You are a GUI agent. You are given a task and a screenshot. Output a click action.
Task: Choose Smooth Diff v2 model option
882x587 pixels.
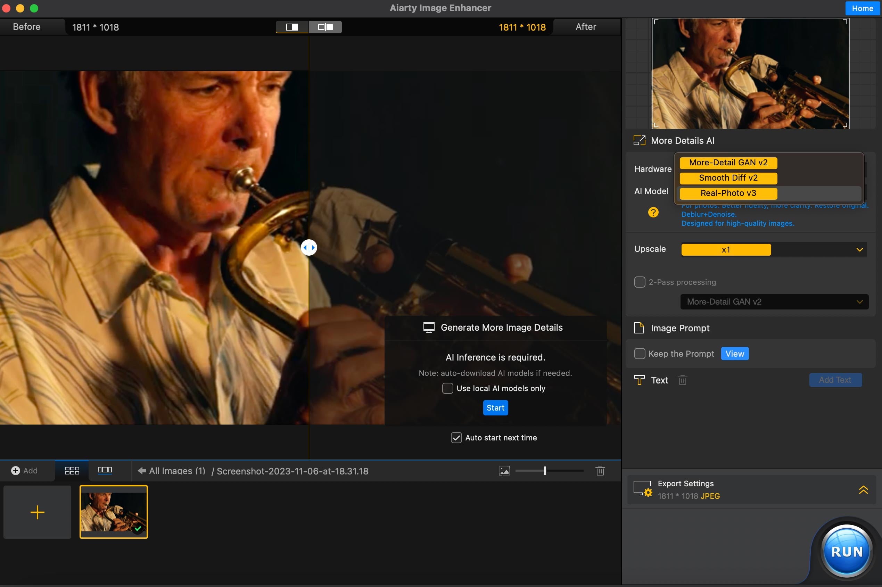pos(728,178)
